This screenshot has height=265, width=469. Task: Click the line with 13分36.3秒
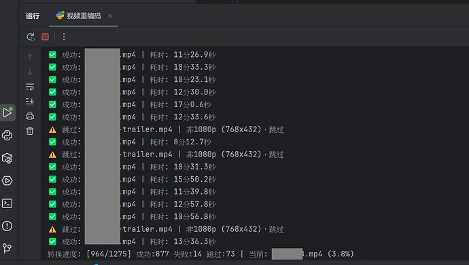click(x=132, y=241)
